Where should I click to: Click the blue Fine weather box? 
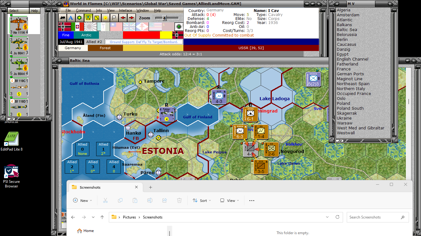point(66,35)
